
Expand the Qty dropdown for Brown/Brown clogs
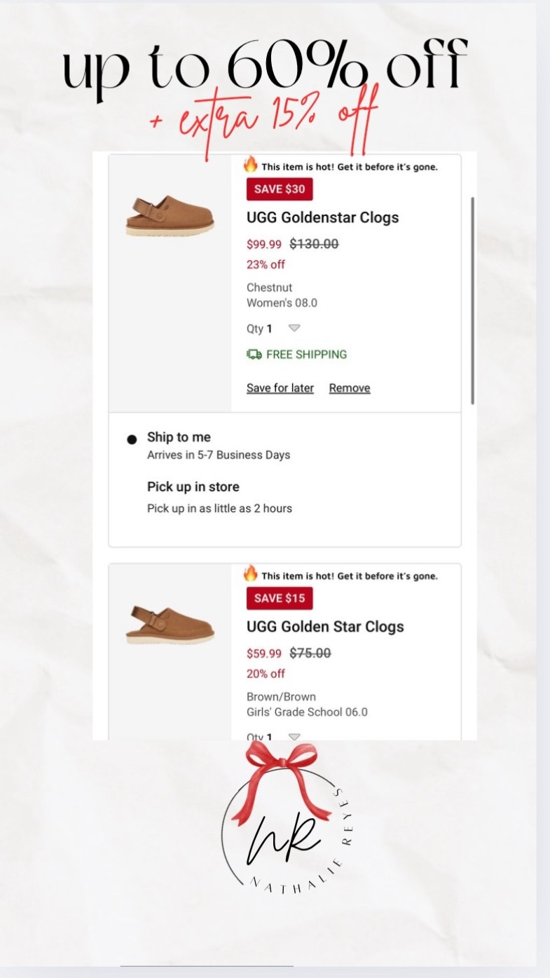(x=294, y=736)
